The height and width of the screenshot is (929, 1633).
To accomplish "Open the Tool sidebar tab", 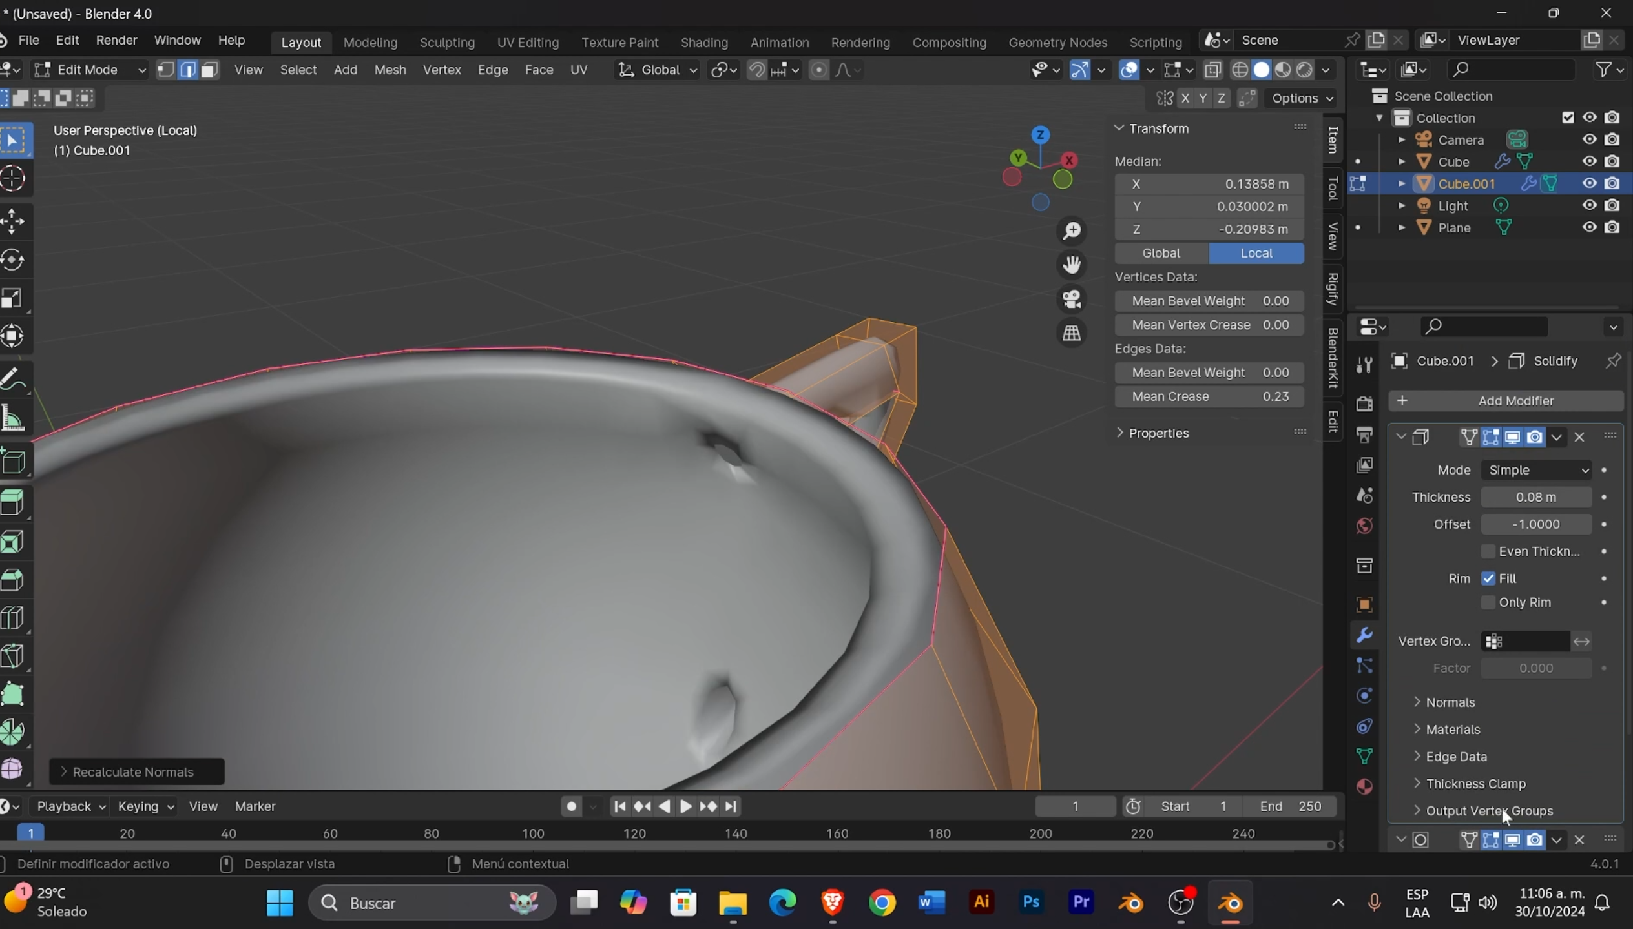I will [1332, 189].
